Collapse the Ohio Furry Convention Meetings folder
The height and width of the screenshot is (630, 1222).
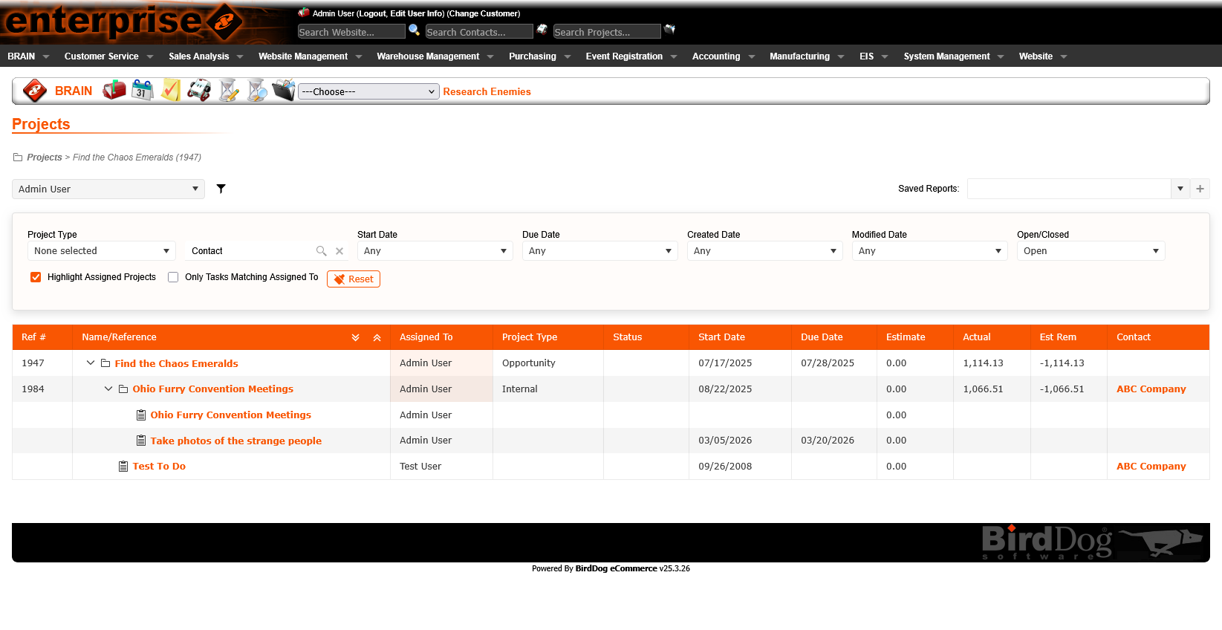(108, 389)
